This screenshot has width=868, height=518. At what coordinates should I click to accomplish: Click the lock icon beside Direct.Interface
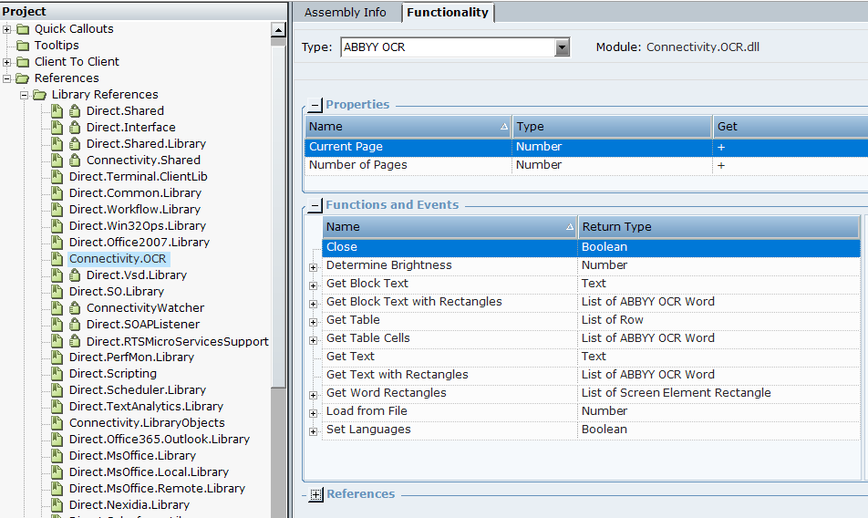(75, 128)
